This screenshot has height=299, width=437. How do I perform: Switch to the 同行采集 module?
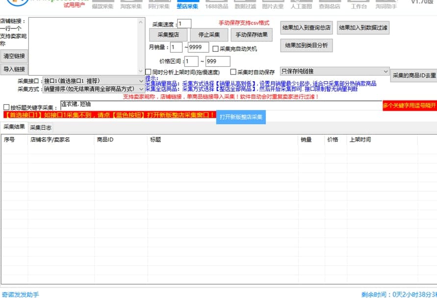pos(159,5)
